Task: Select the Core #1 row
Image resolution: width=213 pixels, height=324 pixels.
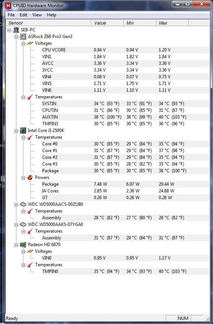Action: click(125, 151)
